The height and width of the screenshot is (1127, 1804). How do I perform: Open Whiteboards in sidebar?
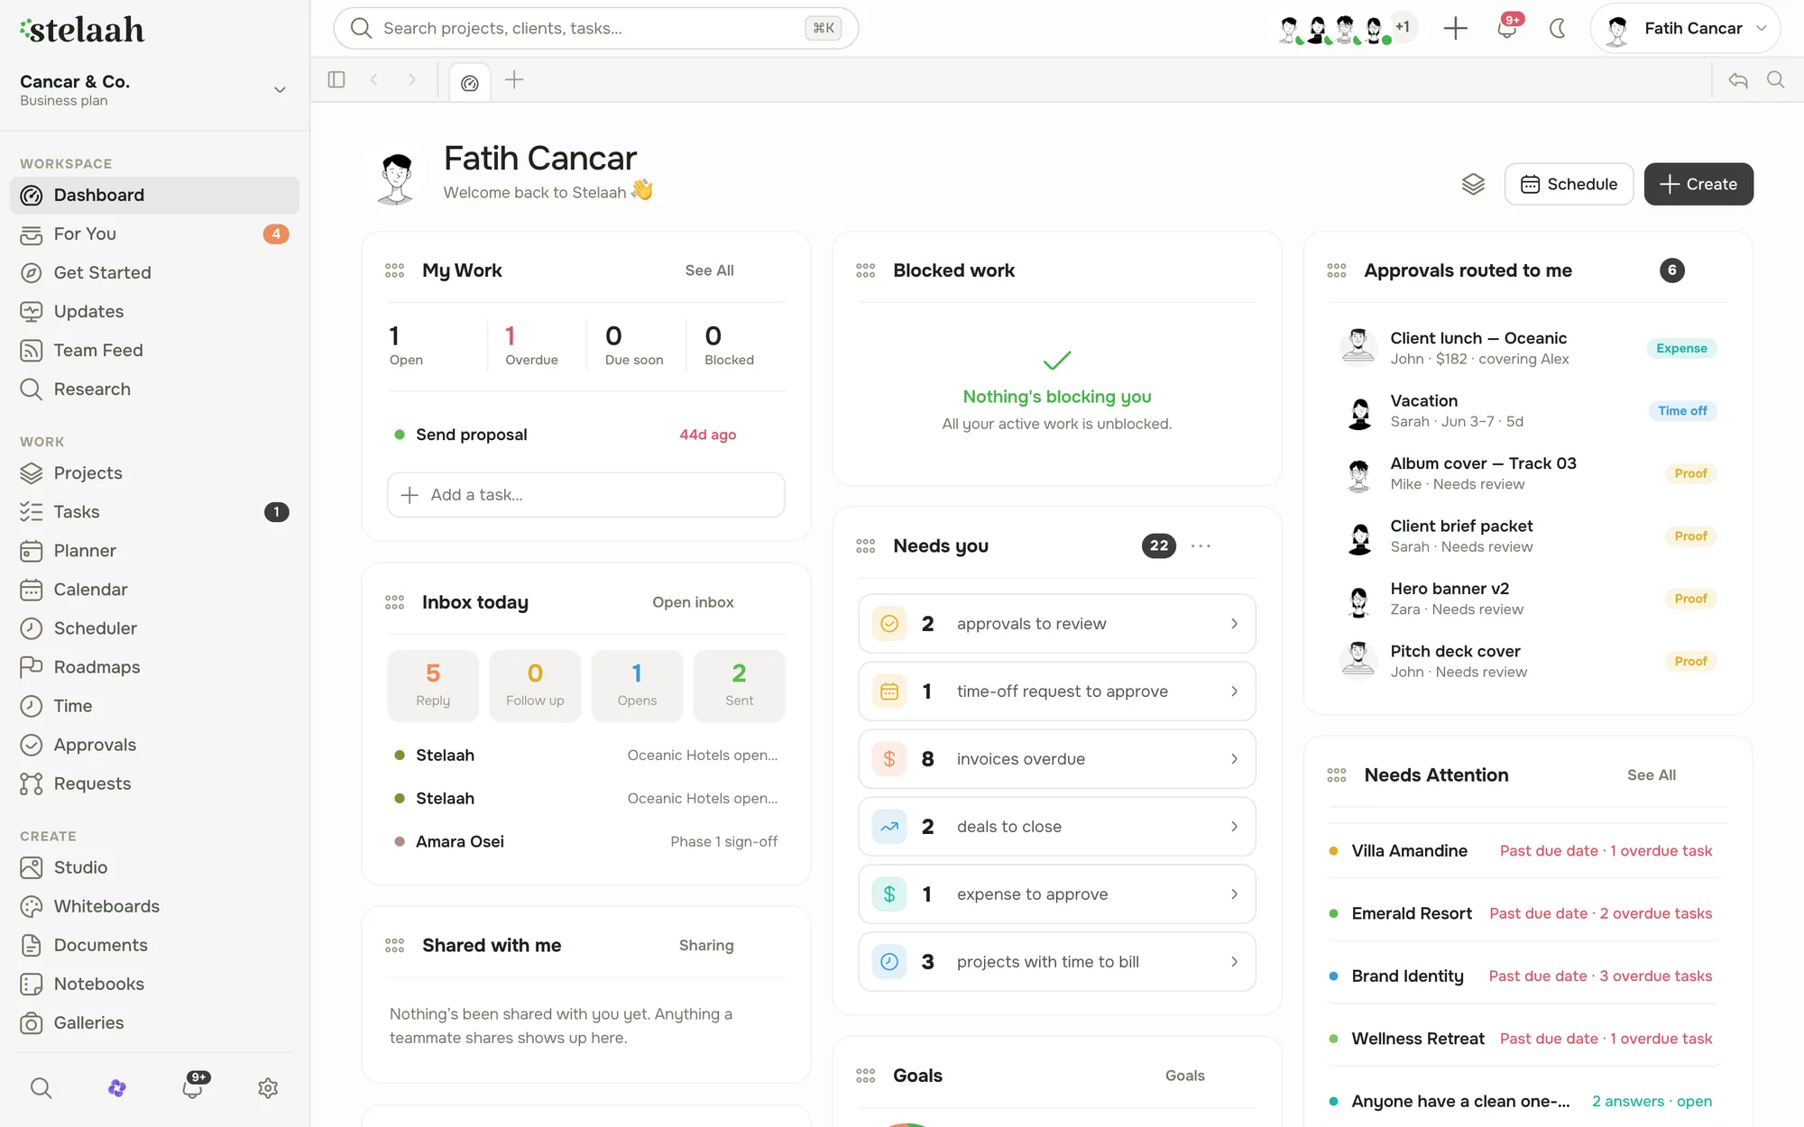click(x=154, y=906)
